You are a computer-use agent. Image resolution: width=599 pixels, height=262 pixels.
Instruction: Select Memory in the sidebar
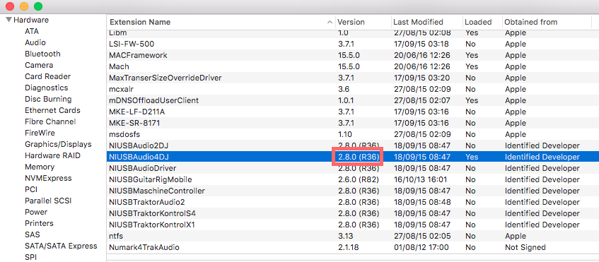(40, 167)
